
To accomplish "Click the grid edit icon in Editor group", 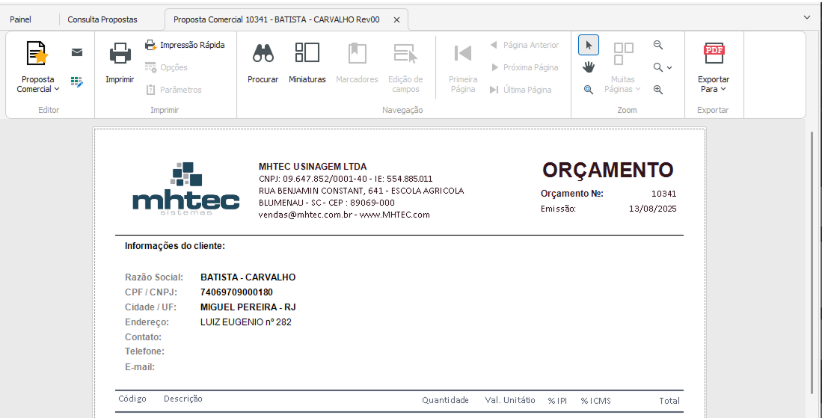I will click(77, 82).
